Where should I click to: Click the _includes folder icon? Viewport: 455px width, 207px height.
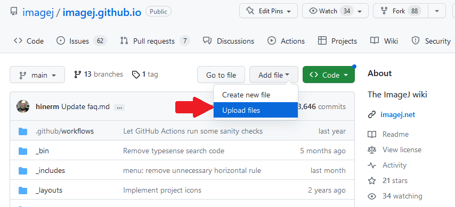(x=23, y=171)
